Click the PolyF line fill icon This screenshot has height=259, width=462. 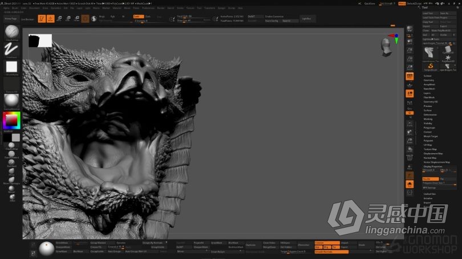410,158
